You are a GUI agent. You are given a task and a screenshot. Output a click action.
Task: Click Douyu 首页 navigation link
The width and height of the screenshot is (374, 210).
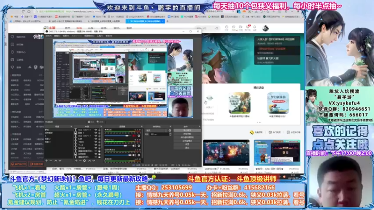coord(67,28)
